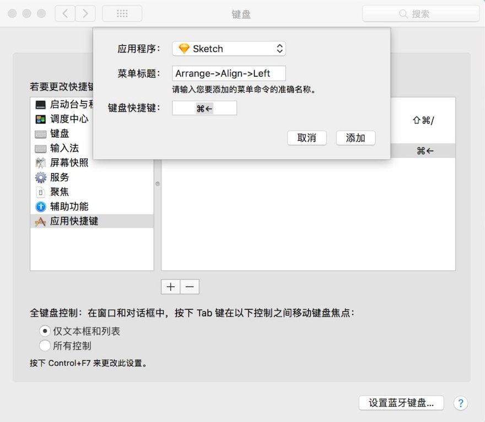Add a shortcut with plus button
This screenshot has height=422, width=485.
pos(170,287)
